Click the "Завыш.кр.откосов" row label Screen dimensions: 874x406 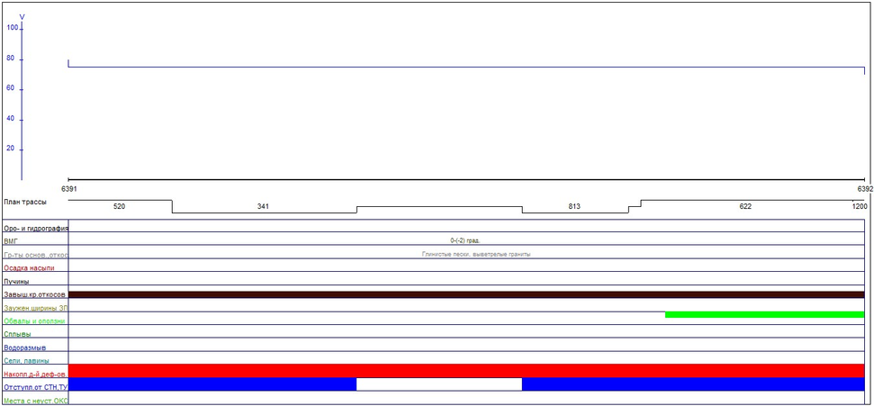pos(34,294)
